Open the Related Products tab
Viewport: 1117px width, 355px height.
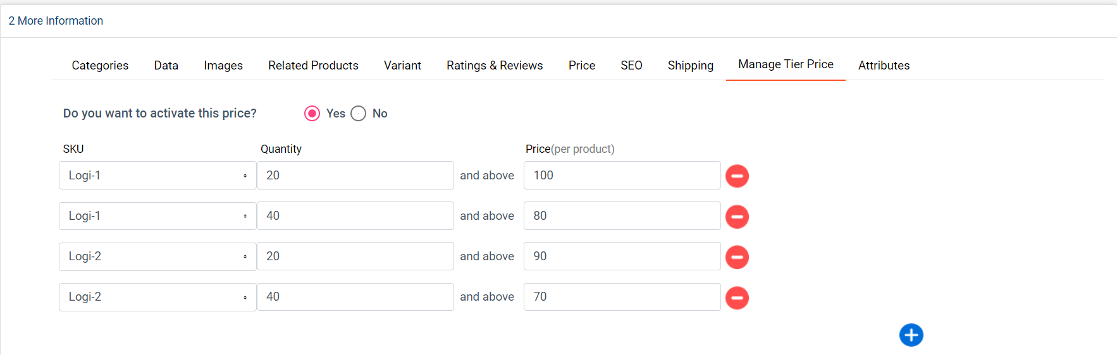coord(313,65)
